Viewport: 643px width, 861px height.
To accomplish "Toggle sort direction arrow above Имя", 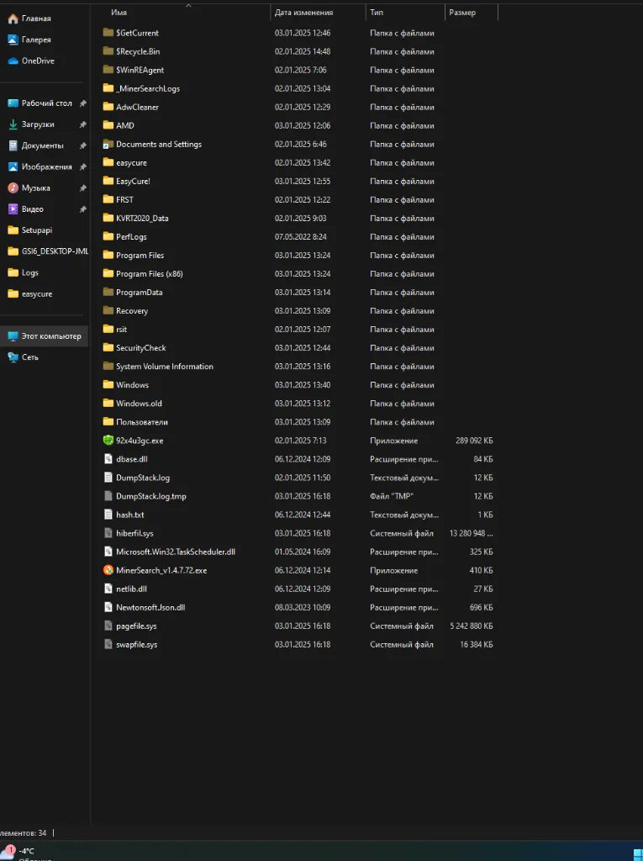I will (x=188, y=6).
